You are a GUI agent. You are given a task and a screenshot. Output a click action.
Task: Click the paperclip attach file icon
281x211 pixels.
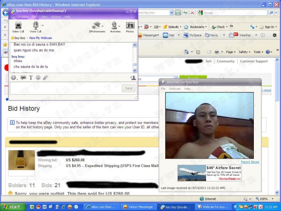pos(45,77)
